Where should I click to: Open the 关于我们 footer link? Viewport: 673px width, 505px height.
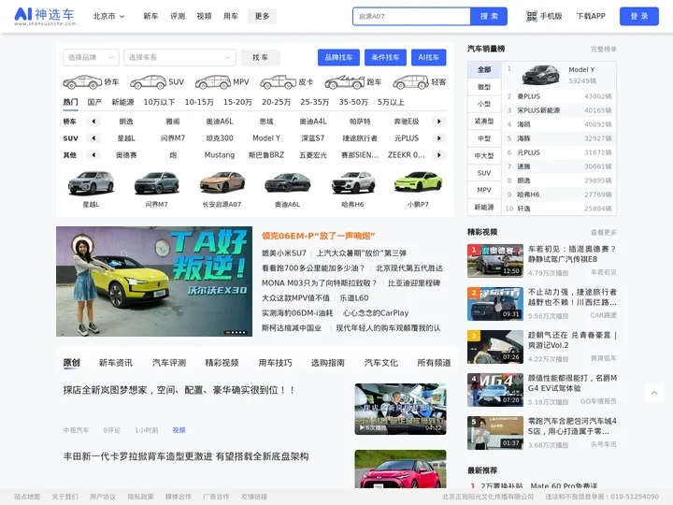pyautogui.click(x=64, y=497)
